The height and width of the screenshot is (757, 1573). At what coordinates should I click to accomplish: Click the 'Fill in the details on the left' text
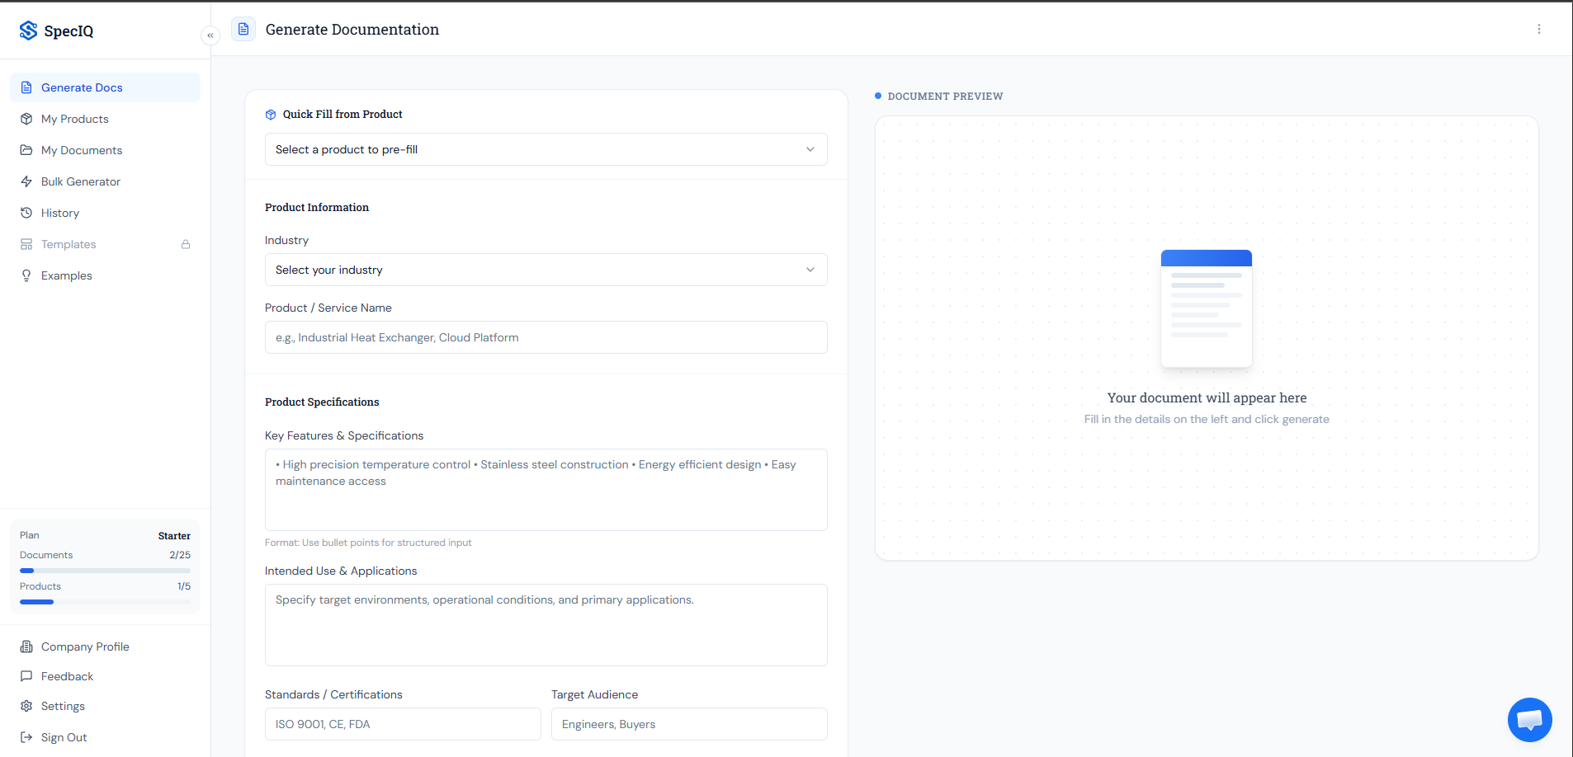coord(1207,419)
